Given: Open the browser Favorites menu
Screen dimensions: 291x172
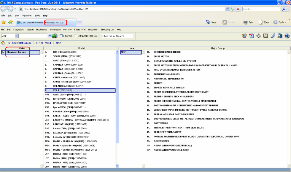Looking at the screenshot, I should pyautogui.click(x=27, y=16).
